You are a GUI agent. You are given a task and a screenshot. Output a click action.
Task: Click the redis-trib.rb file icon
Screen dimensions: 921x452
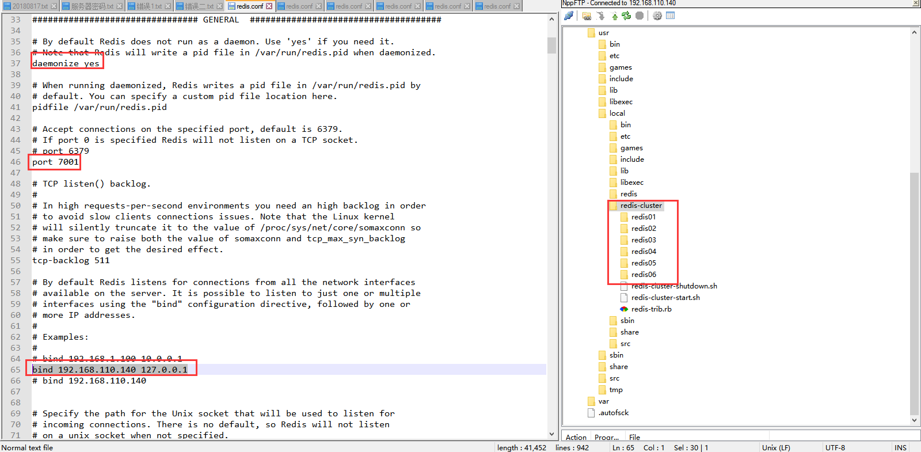[x=624, y=309]
